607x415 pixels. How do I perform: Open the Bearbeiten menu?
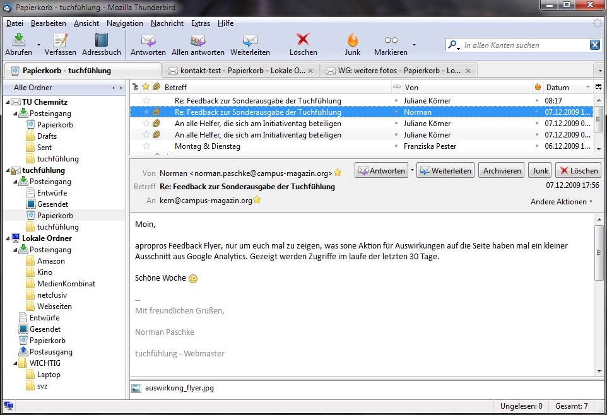click(49, 23)
